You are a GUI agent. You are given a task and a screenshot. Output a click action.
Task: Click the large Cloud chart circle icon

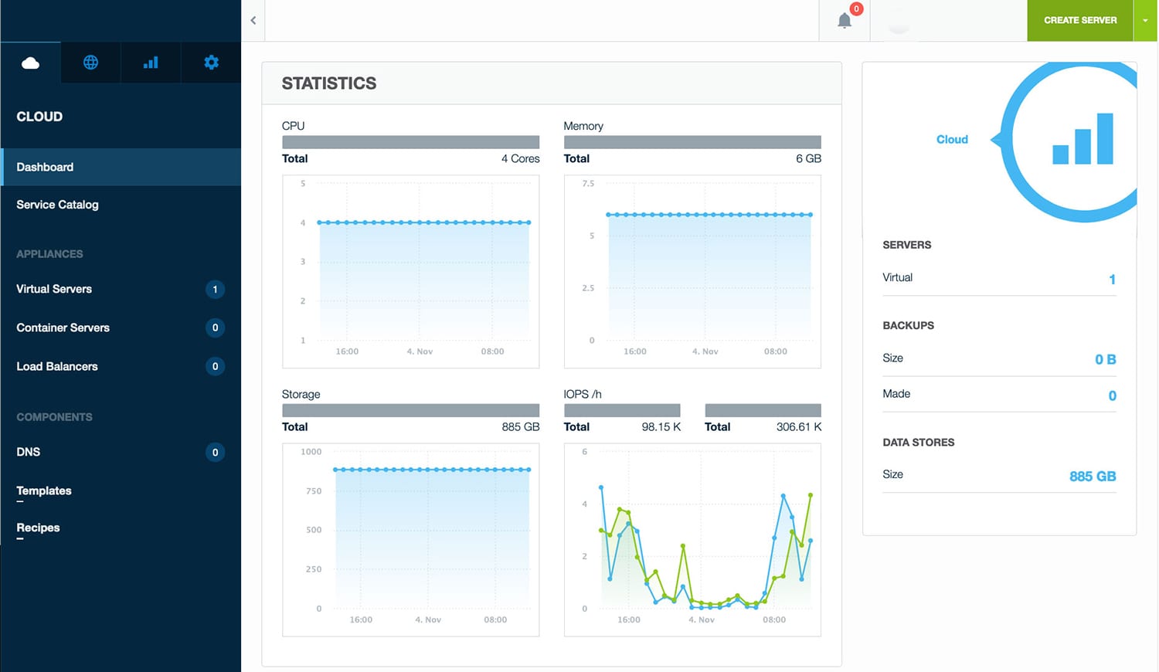1082,141
